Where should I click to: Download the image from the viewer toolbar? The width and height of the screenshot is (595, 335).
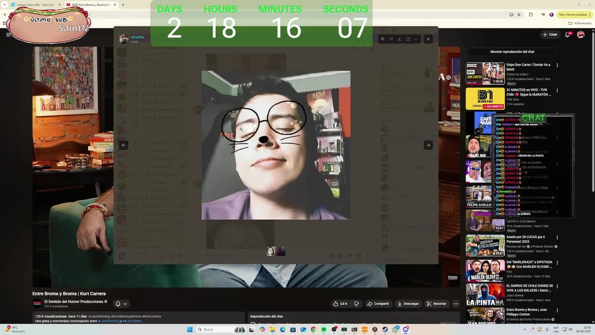click(399, 39)
